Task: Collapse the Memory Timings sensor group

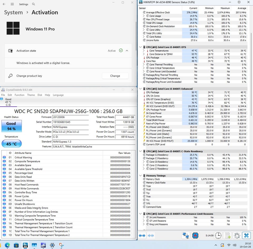Action: pyautogui.click(x=140, y=175)
